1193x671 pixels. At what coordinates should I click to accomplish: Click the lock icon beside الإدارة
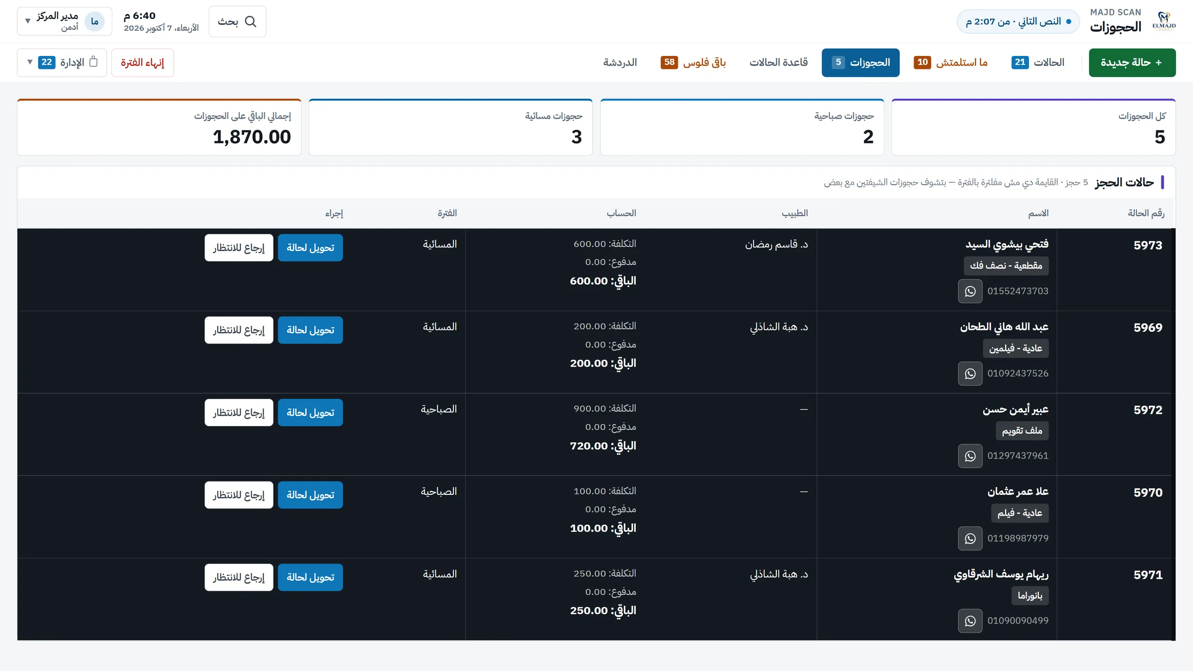[x=93, y=62]
